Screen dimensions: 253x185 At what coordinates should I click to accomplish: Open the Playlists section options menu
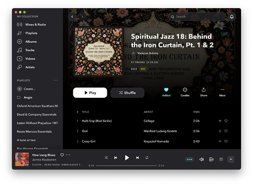pyautogui.click(x=55, y=80)
